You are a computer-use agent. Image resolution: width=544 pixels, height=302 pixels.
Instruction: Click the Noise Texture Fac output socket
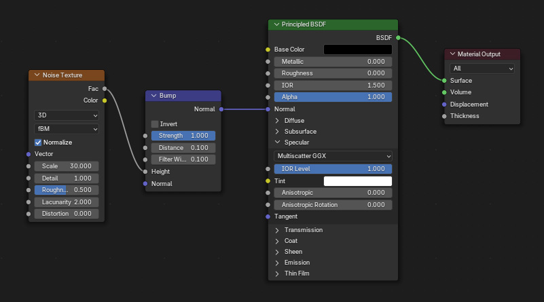tap(105, 88)
